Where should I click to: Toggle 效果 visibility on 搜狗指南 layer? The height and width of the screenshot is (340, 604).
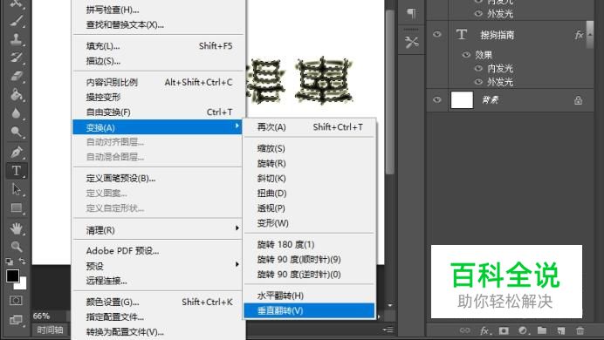[466, 55]
